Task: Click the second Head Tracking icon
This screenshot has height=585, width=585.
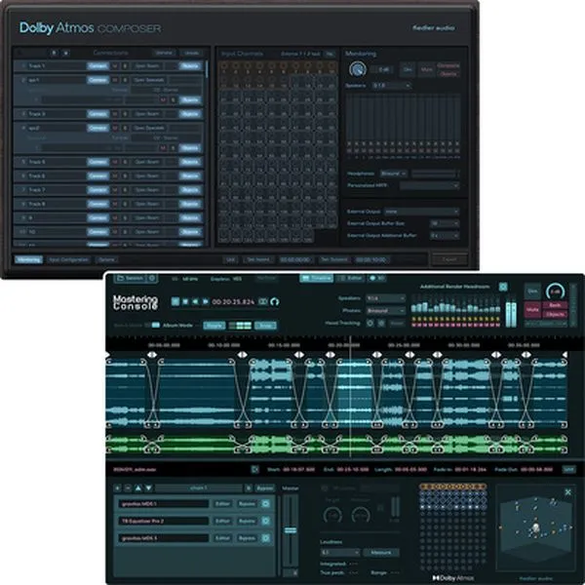Action: pyautogui.click(x=381, y=323)
